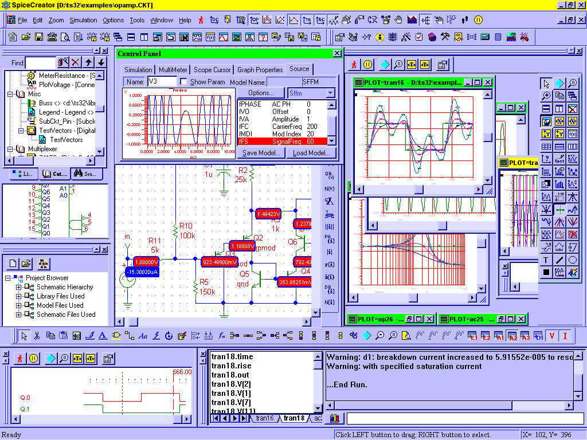587x440 pixels.
Task: Select the filled square tool in right palette
Action: point(546,272)
